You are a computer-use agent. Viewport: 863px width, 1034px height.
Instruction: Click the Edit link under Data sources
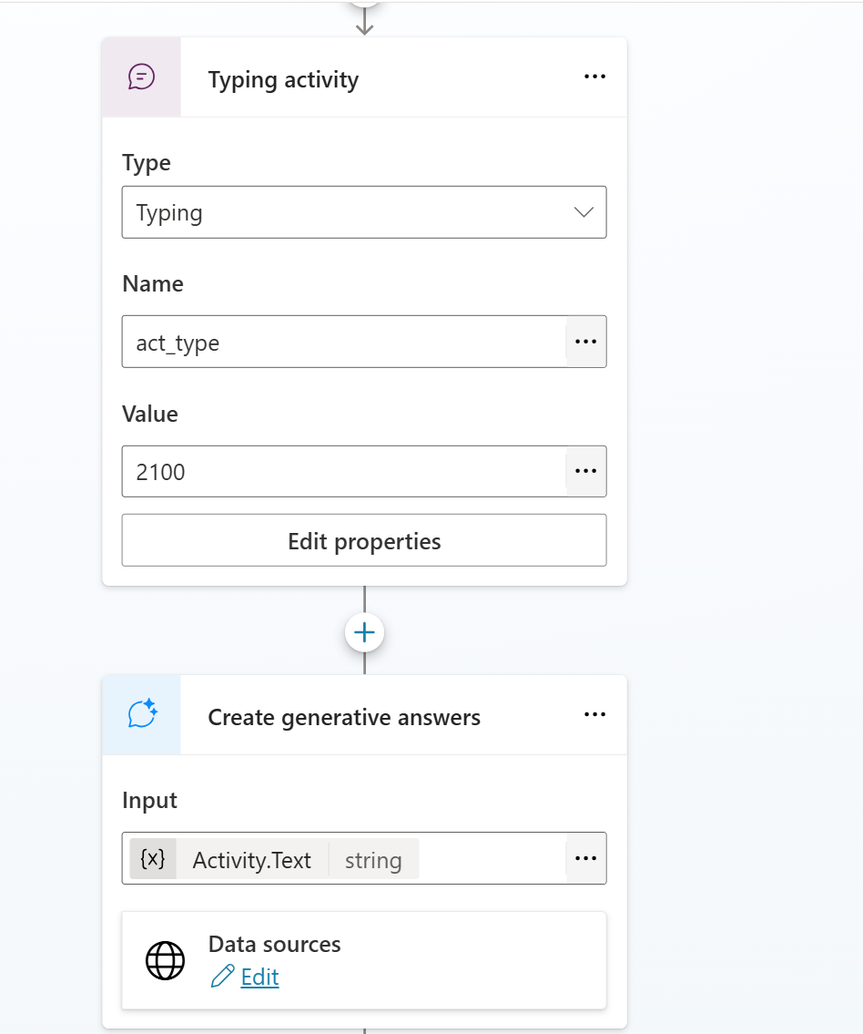tap(259, 978)
